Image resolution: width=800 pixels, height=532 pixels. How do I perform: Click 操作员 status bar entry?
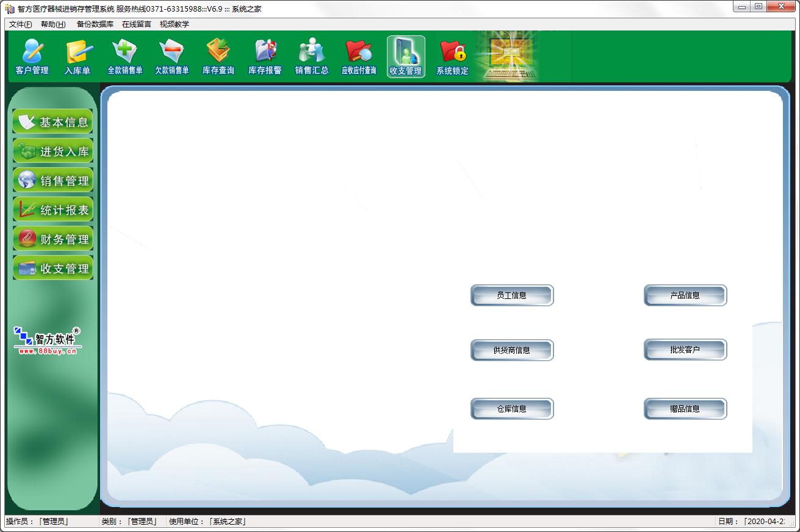tap(37, 522)
